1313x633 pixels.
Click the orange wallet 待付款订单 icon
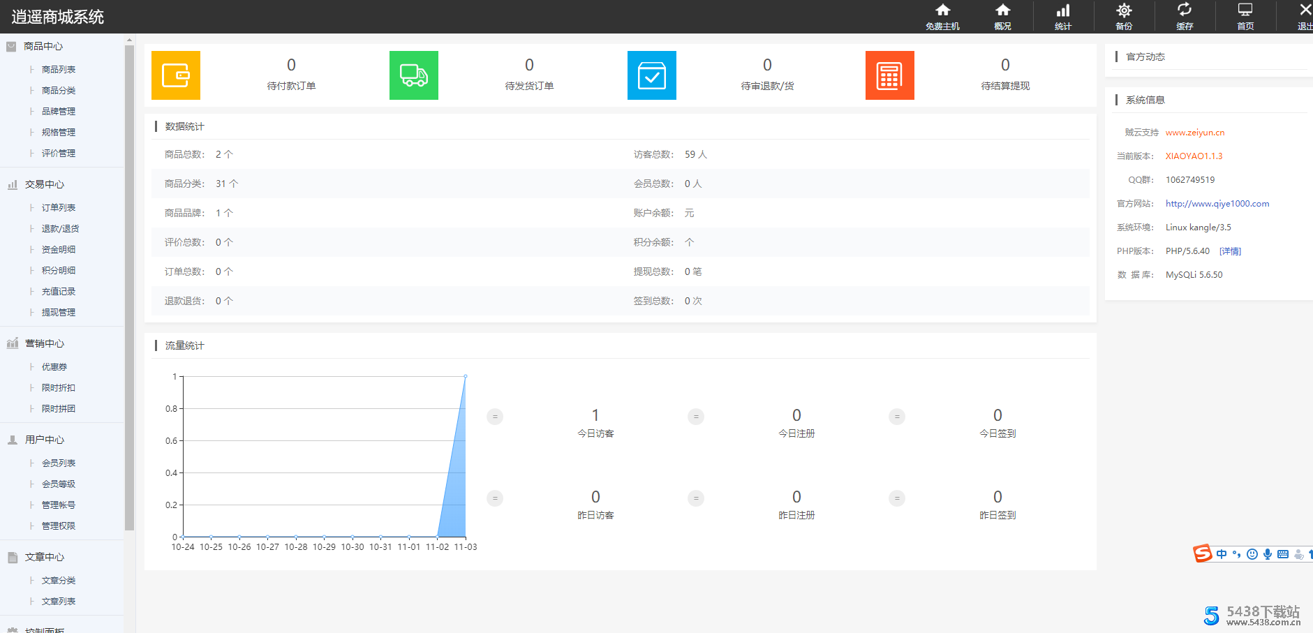click(176, 75)
